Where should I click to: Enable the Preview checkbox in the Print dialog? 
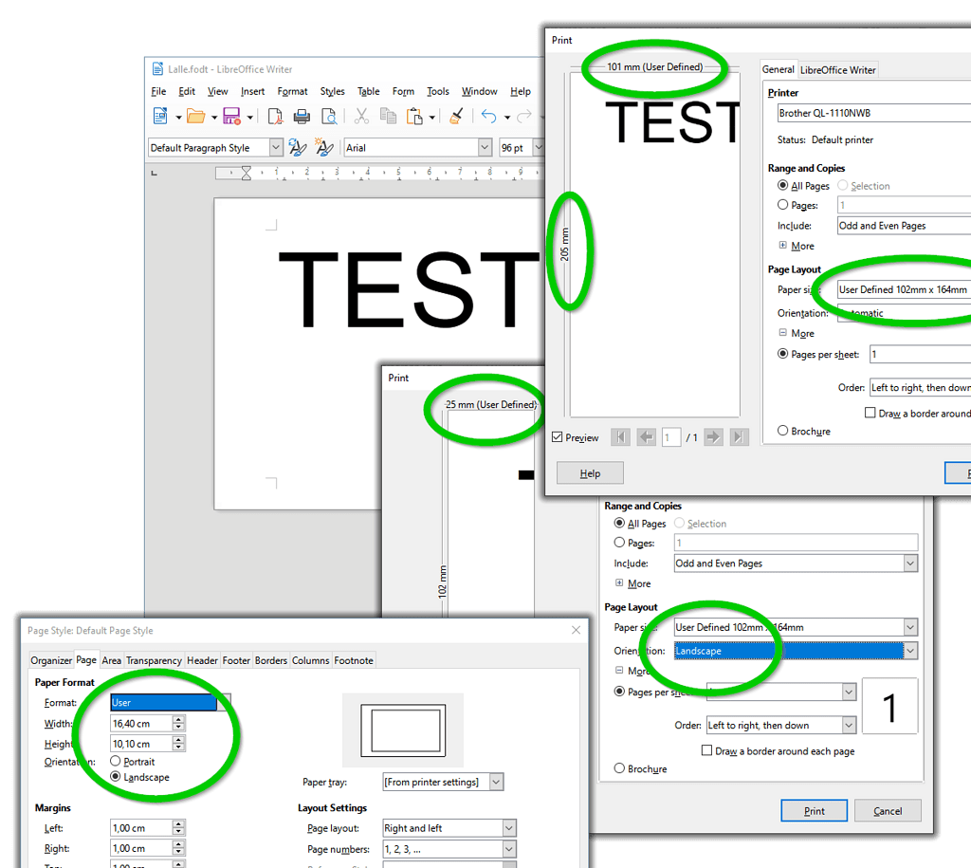pos(557,437)
